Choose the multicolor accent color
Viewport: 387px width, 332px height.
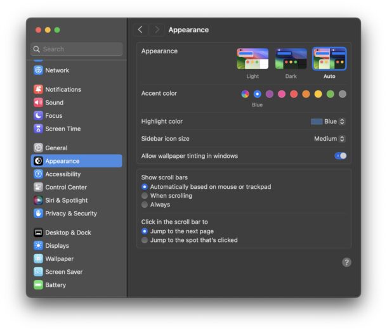pyautogui.click(x=245, y=94)
